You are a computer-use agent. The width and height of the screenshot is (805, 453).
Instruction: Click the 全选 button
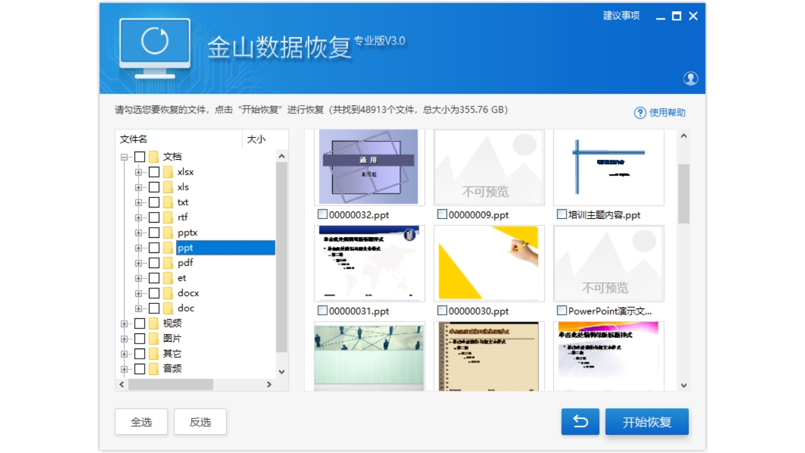(x=141, y=422)
